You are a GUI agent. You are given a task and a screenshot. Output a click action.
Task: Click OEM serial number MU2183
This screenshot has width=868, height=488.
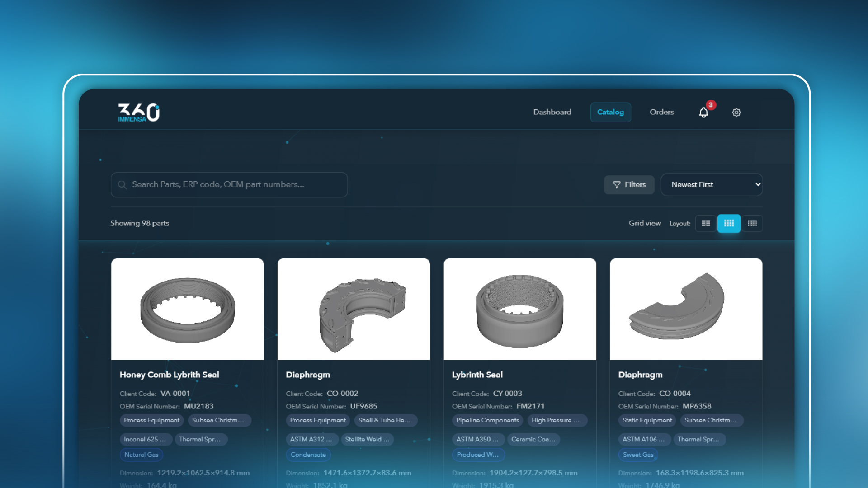[x=198, y=406]
